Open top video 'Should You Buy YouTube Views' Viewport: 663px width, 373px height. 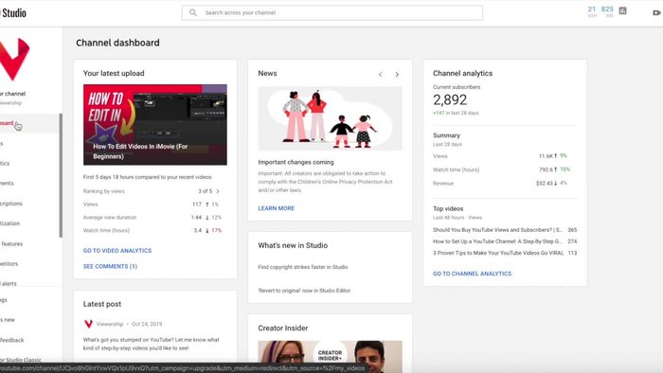[x=497, y=230]
